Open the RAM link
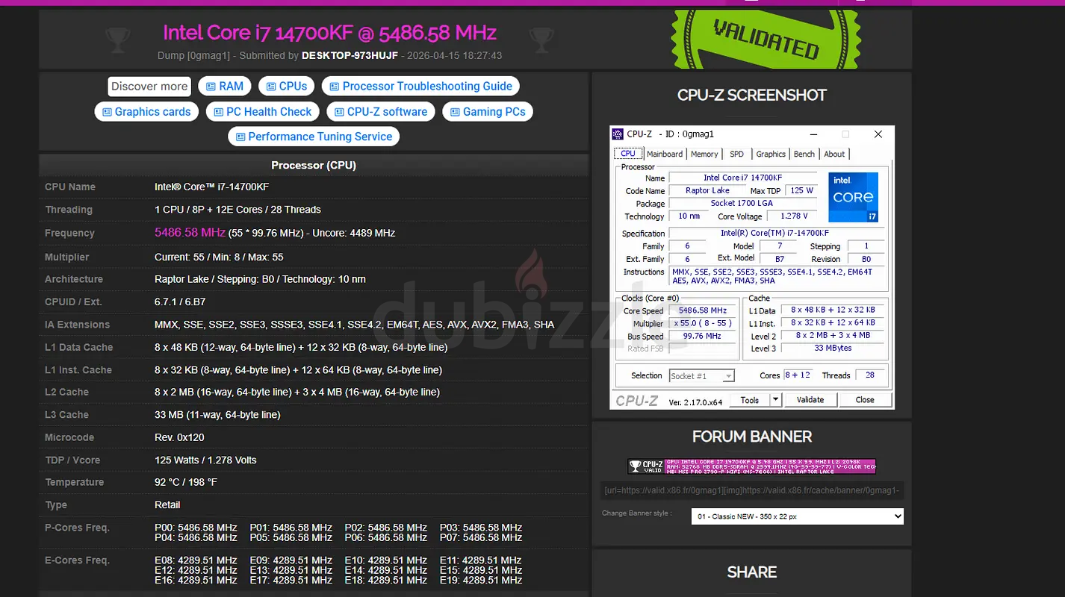This screenshot has height=597, width=1065. point(225,87)
